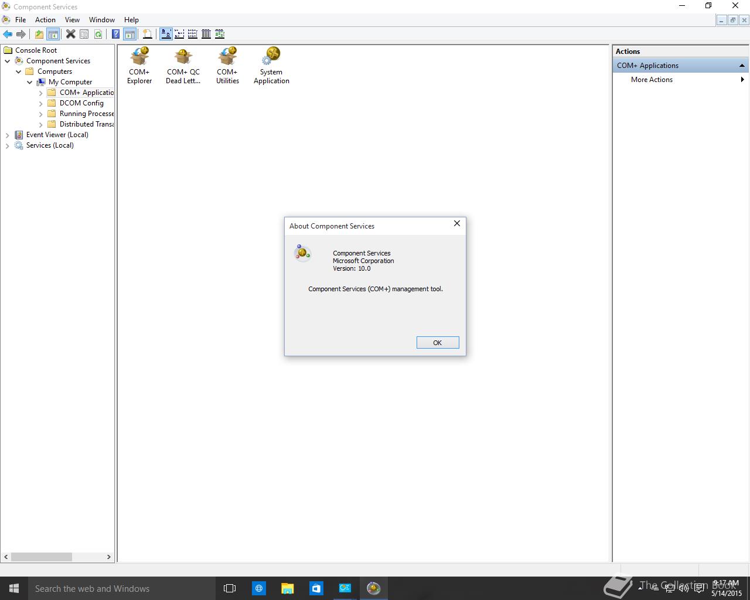Click the Delete (X) toolbar icon

(x=70, y=34)
